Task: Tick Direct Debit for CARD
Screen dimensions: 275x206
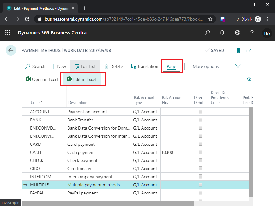Action: pyautogui.click(x=201, y=144)
